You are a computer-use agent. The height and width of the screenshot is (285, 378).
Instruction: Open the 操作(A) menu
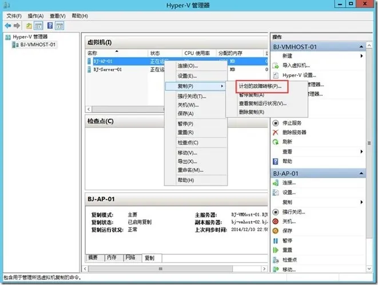35,16
